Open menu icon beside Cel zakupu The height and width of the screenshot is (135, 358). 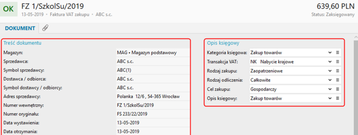click(337, 89)
